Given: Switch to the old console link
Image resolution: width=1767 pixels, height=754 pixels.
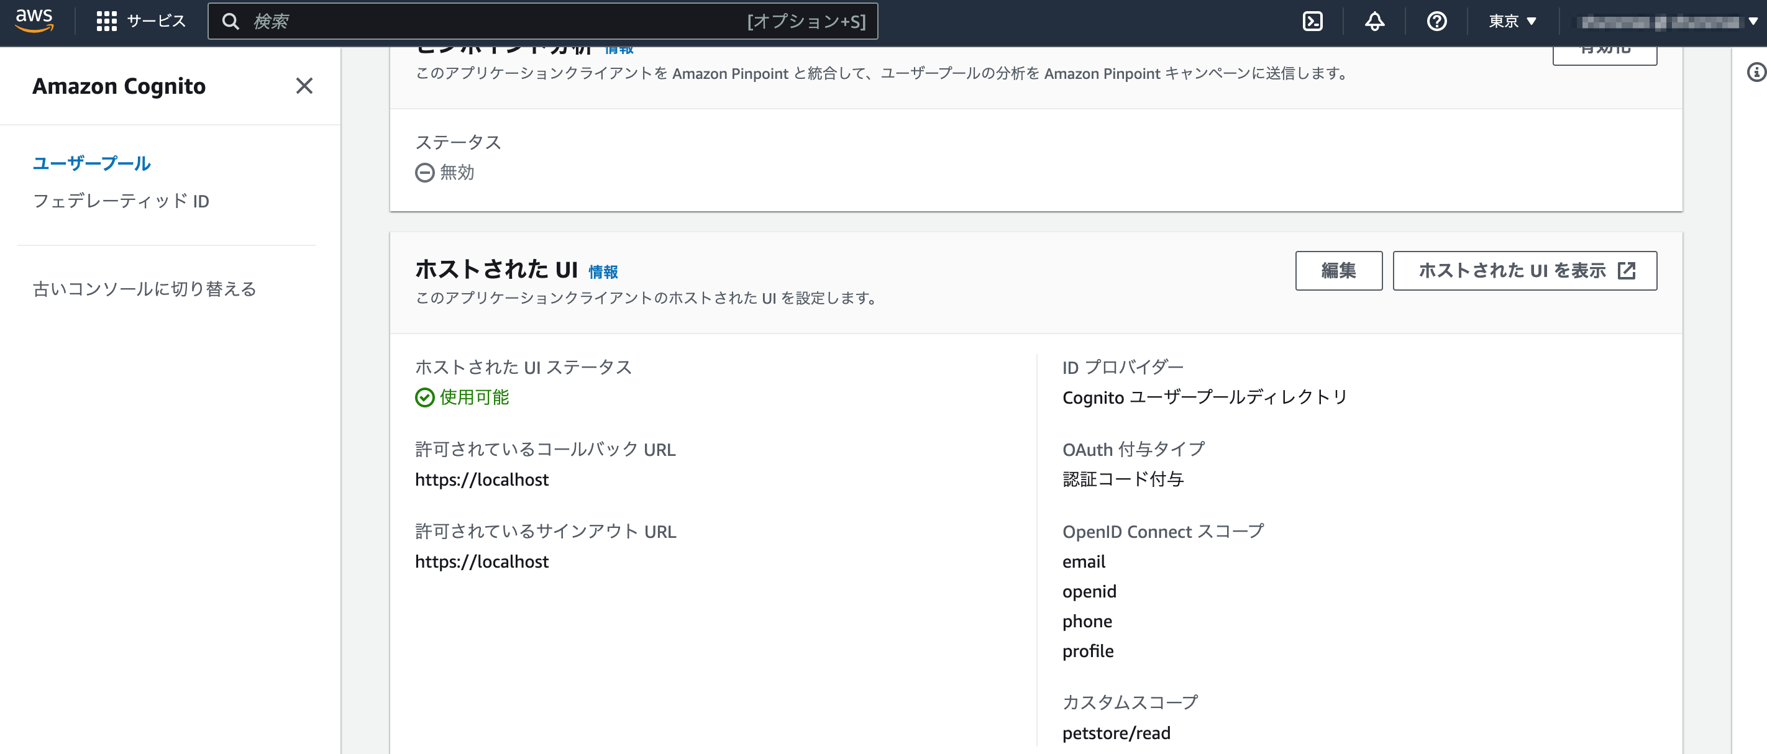Looking at the screenshot, I should [x=144, y=289].
